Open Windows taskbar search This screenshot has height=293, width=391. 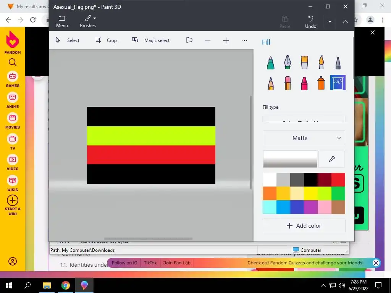27,285
